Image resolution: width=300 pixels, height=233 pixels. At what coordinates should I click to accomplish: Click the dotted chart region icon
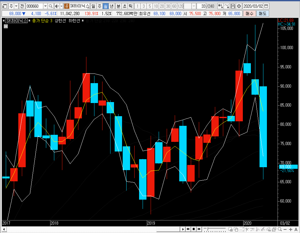(x=241, y=229)
